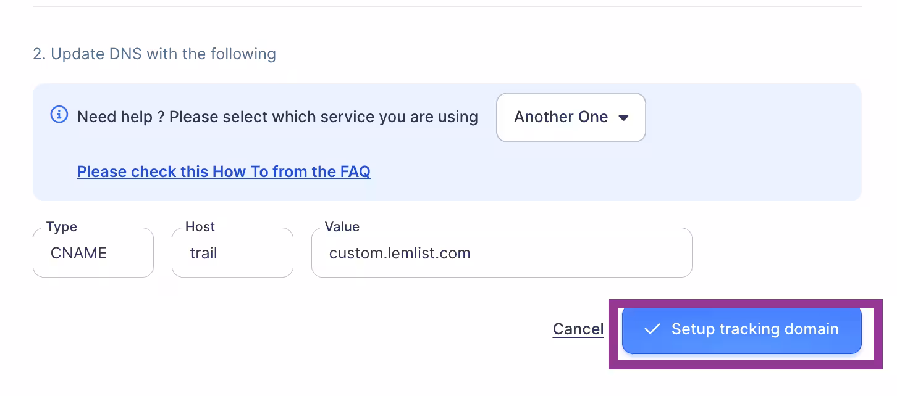Click the info circle icon
897x396 pixels.
59,115
